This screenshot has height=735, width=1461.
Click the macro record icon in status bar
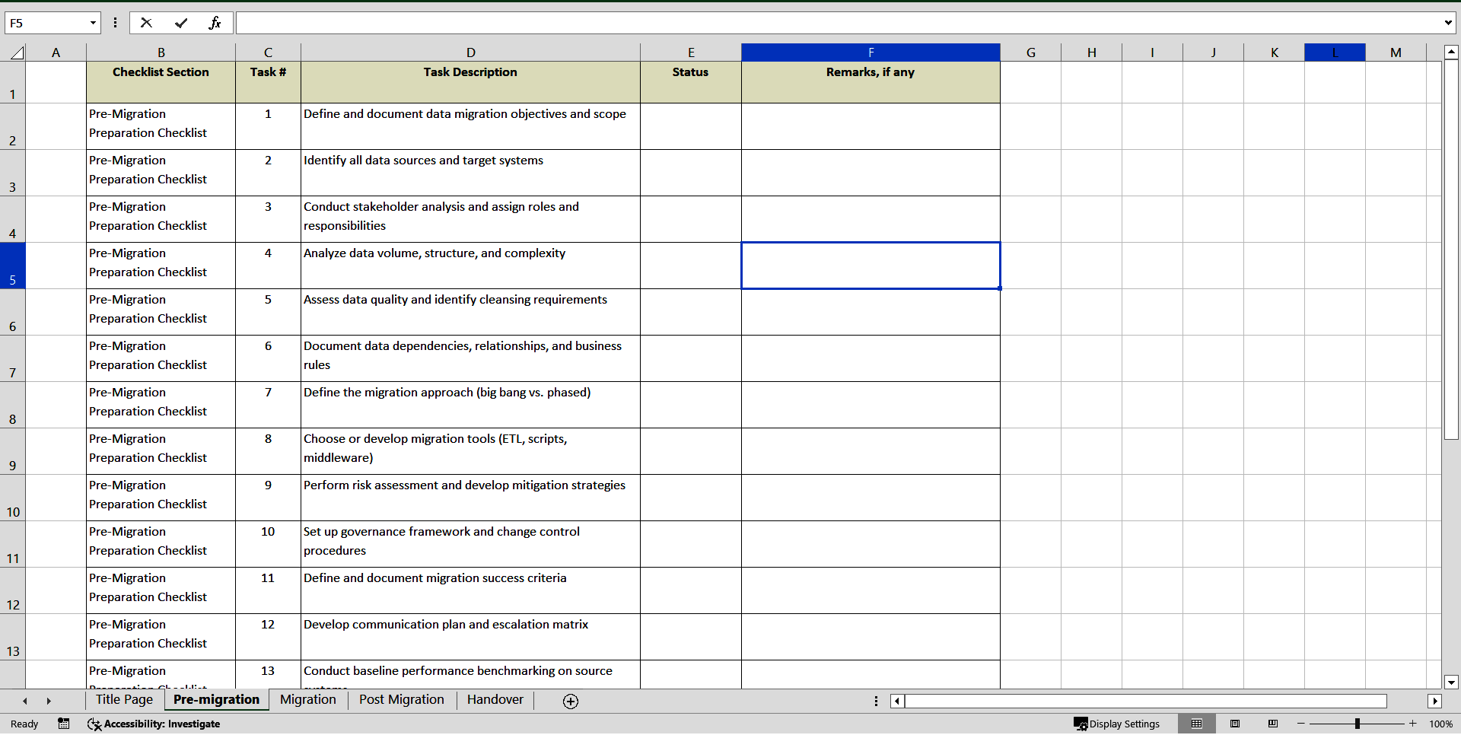click(64, 724)
